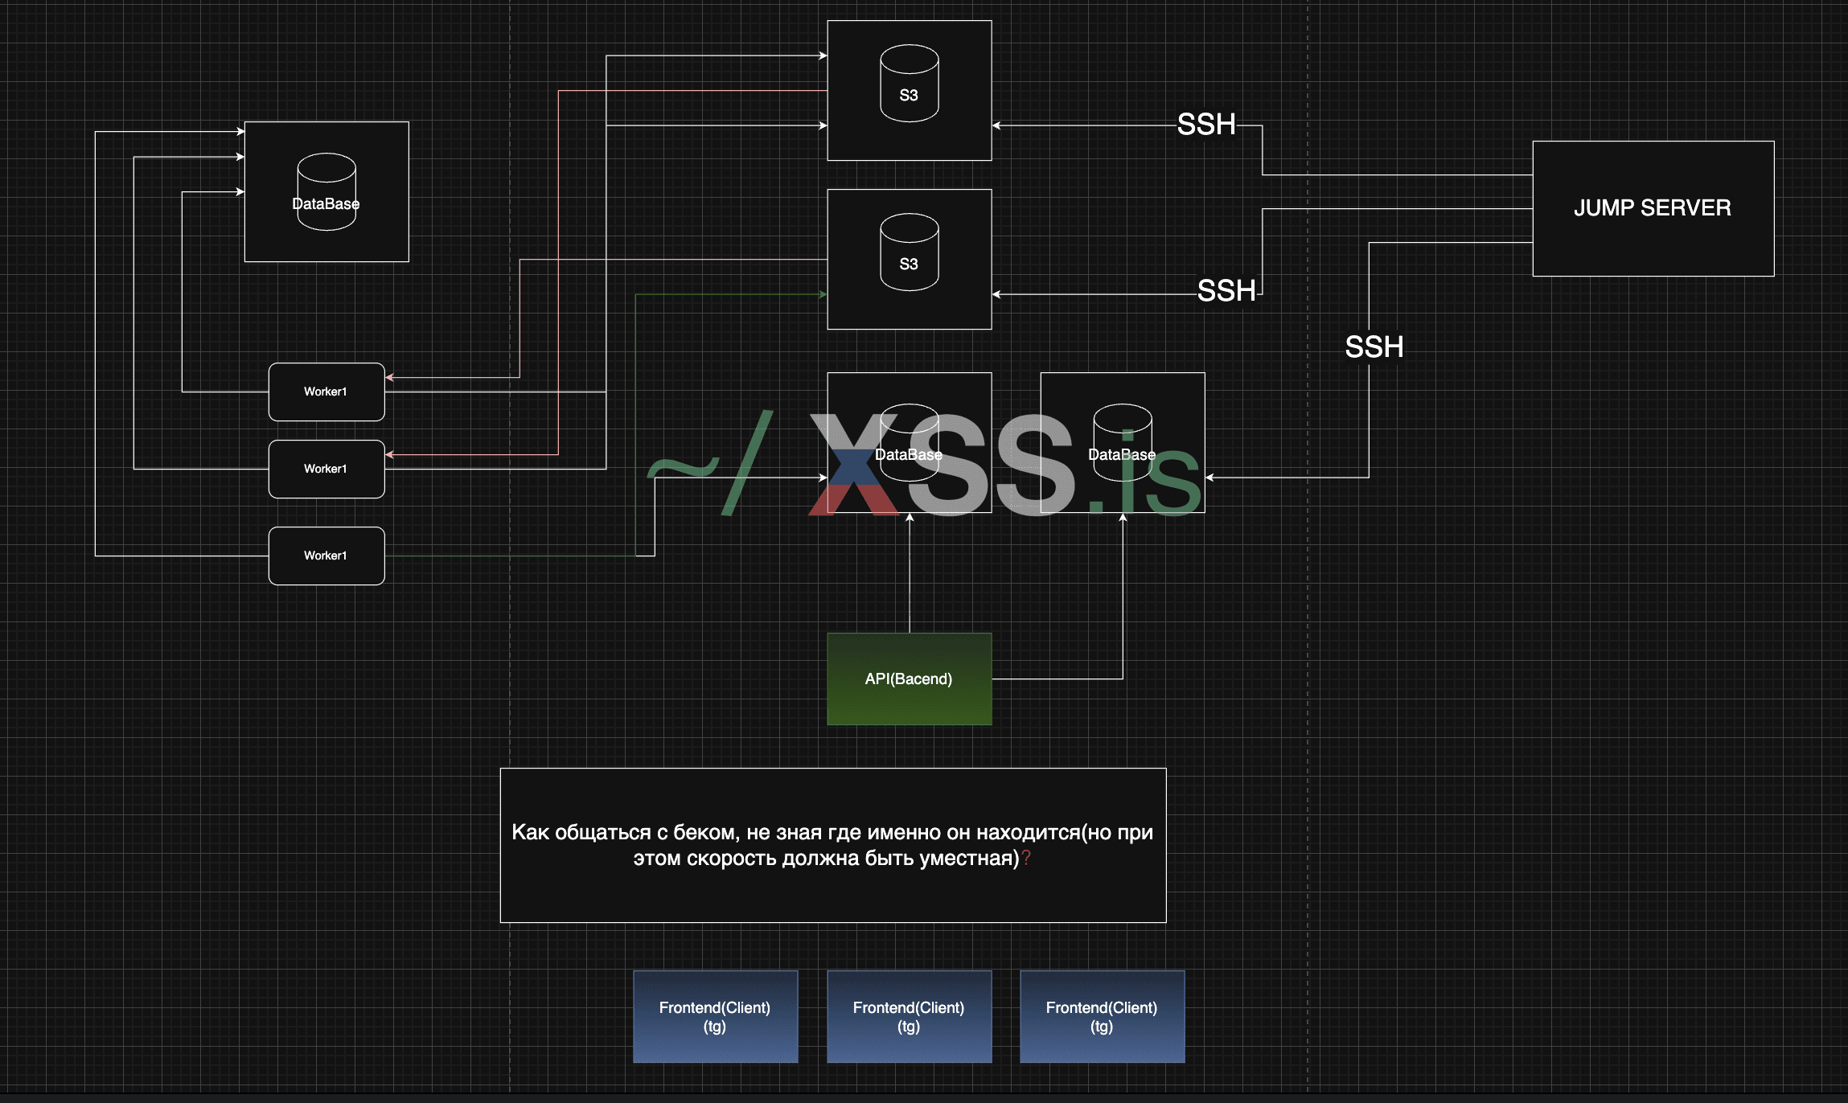This screenshot has height=1103, width=1848.
Task: Click the JUMP SERVER title text
Action: [x=1652, y=207]
